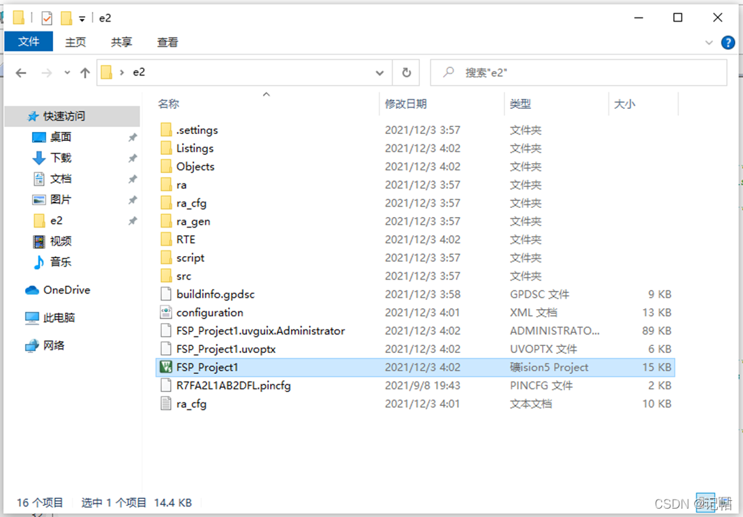
Task: Click the 89 KB size cell
Action: 656,331
